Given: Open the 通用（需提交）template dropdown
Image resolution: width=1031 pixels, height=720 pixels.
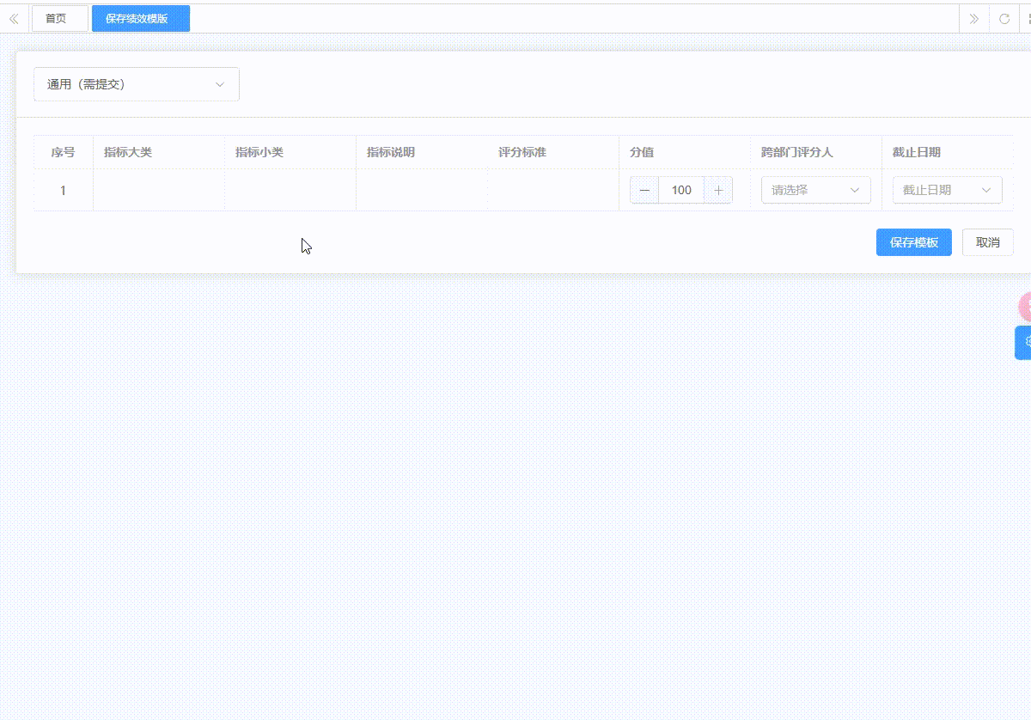Looking at the screenshot, I should point(136,84).
